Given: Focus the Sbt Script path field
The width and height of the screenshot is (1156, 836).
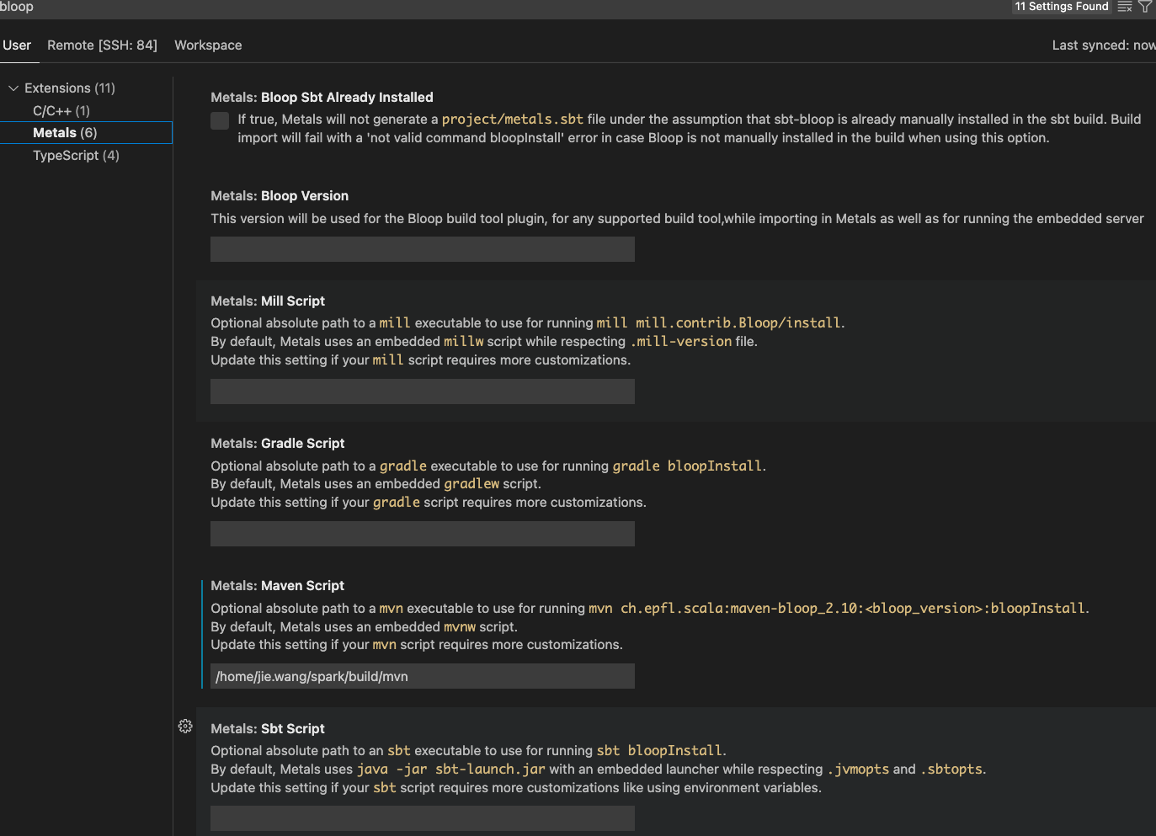Looking at the screenshot, I should pyautogui.click(x=422, y=818).
